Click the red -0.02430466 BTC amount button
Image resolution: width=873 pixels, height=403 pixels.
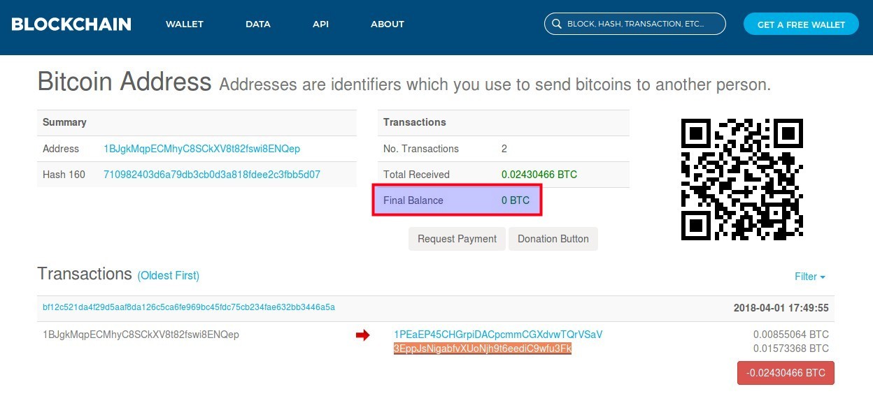(x=786, y=373)
